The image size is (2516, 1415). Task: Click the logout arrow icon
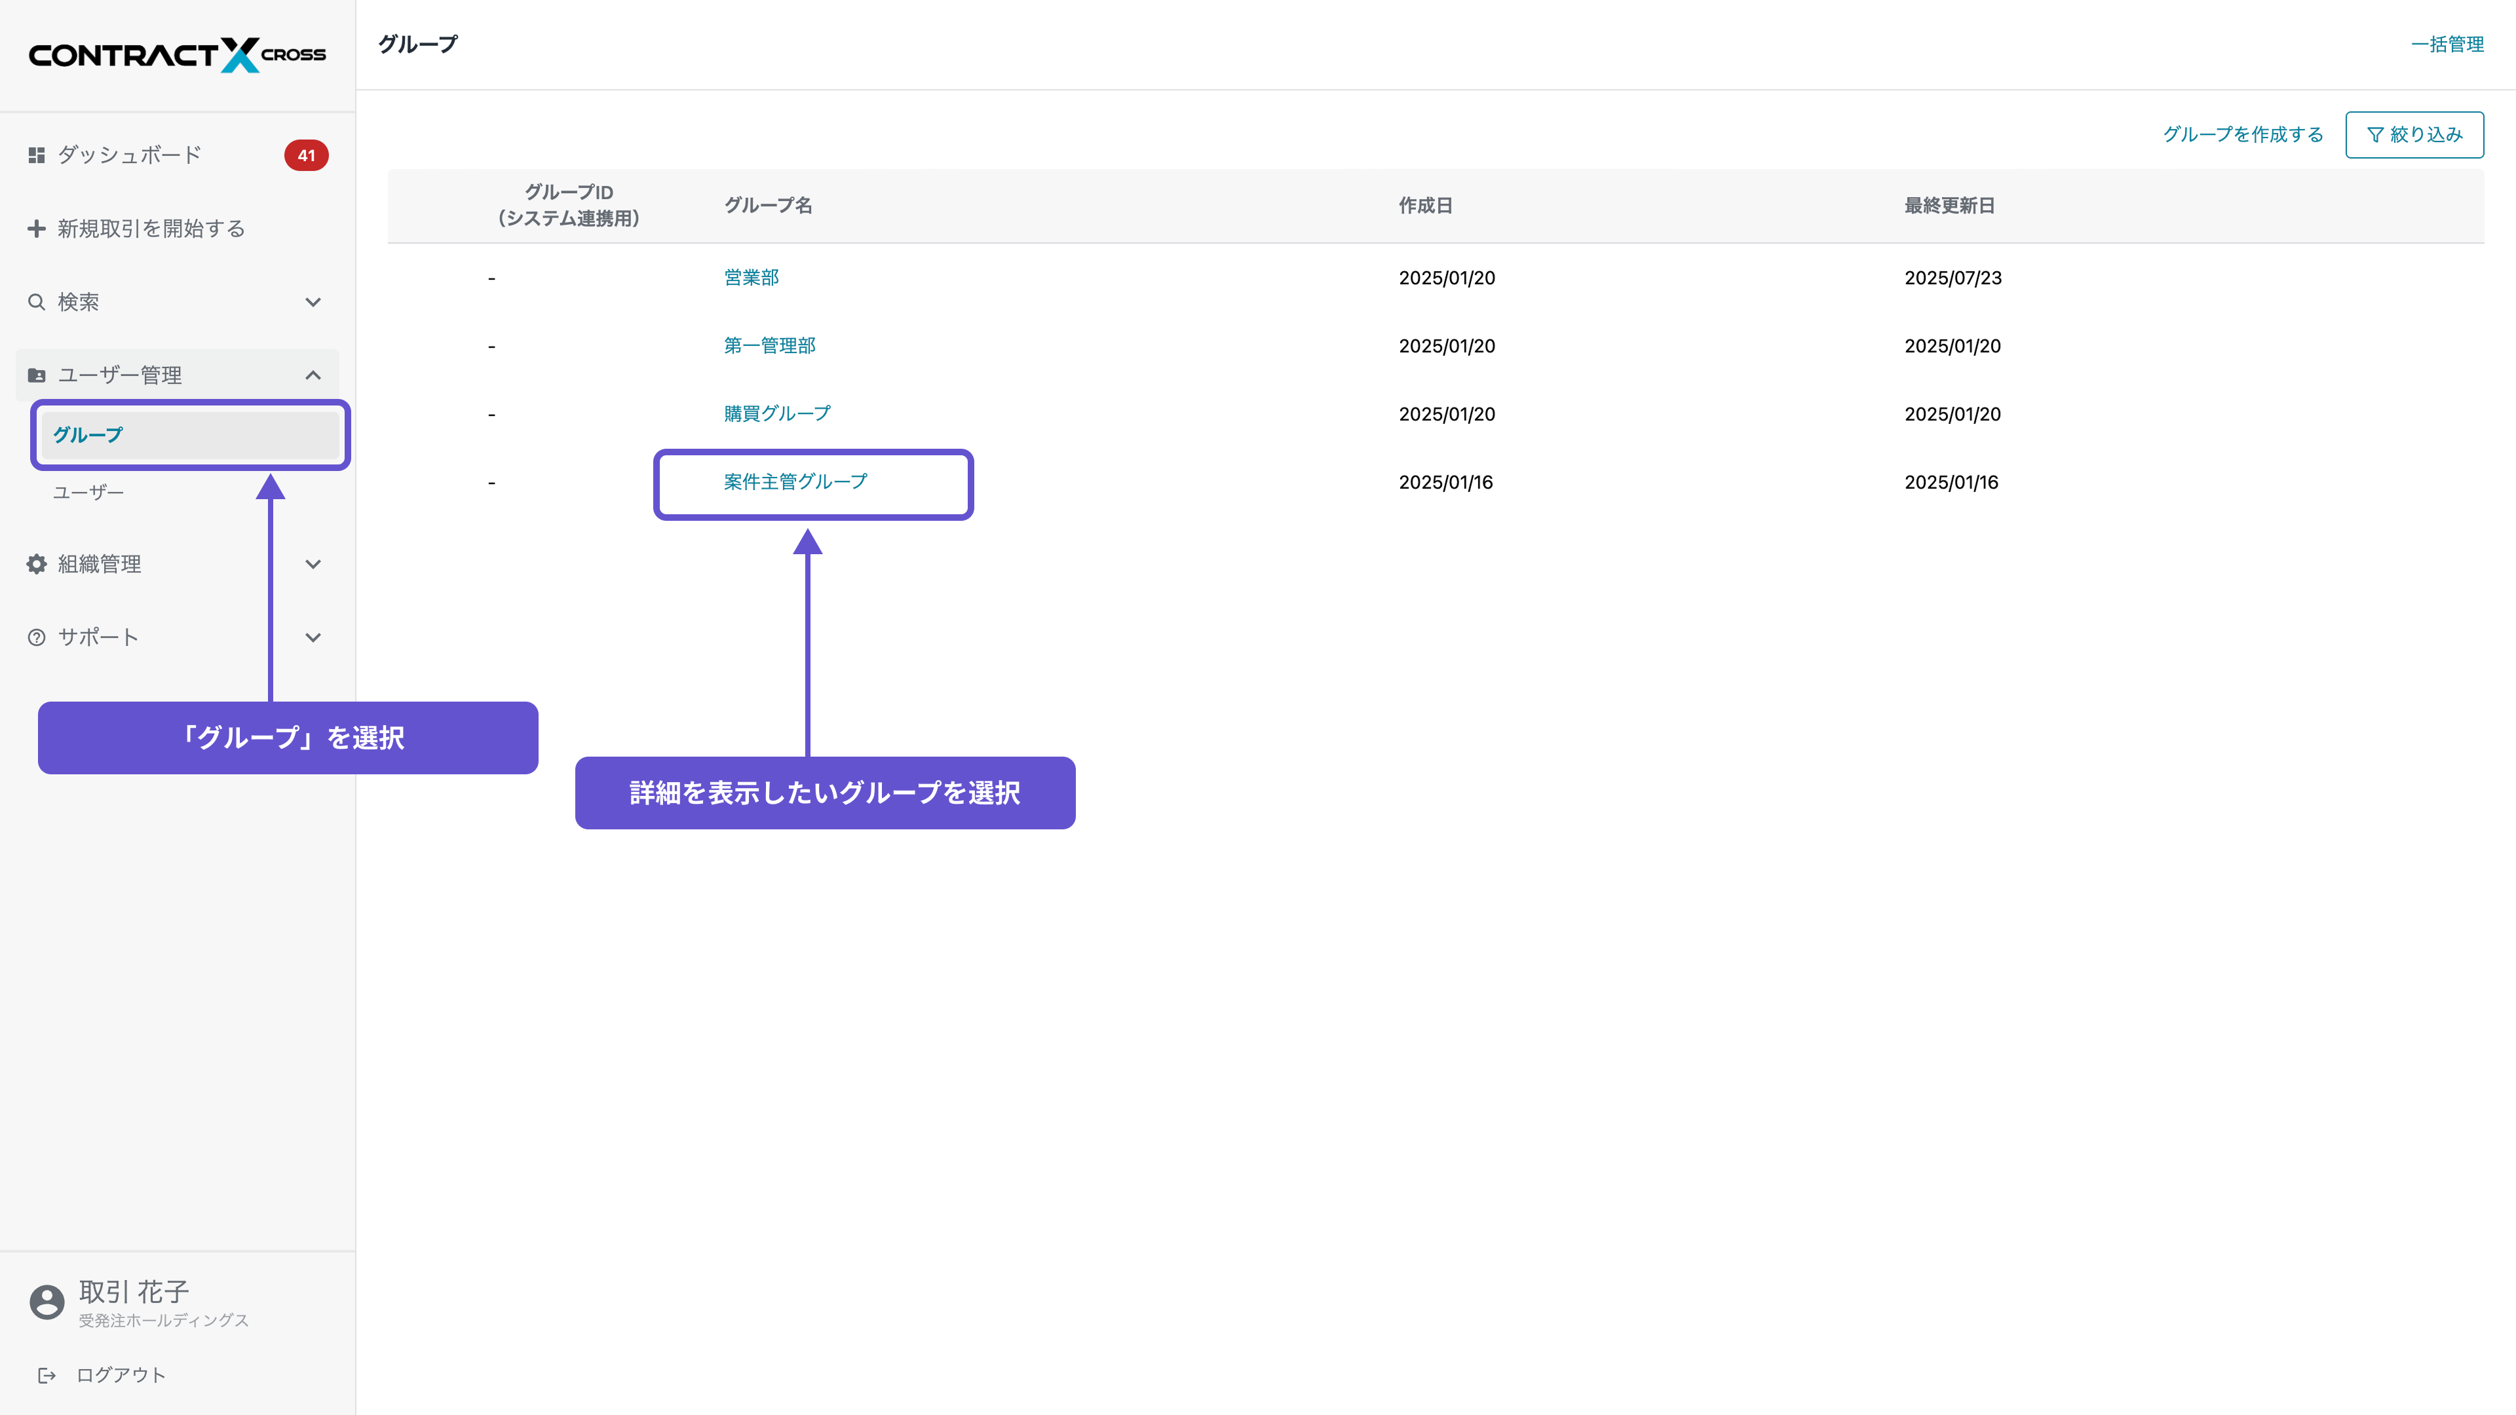(46, 1375)
